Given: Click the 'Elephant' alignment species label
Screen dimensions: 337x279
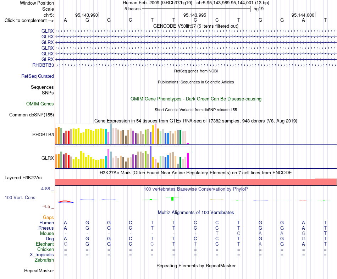Looking at the screenshot, I should [x=45, y=244].
